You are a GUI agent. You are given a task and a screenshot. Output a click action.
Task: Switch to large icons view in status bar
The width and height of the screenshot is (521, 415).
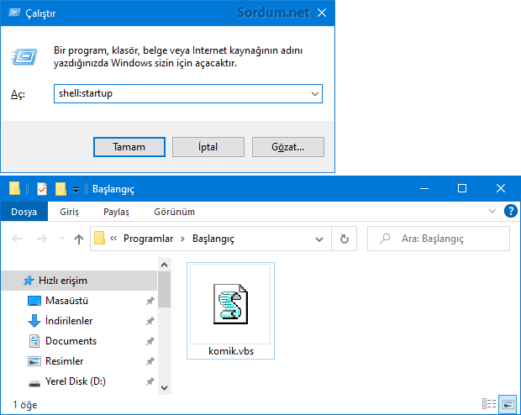[508, 404]
